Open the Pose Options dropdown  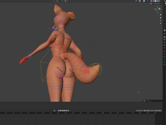(157, 3)
